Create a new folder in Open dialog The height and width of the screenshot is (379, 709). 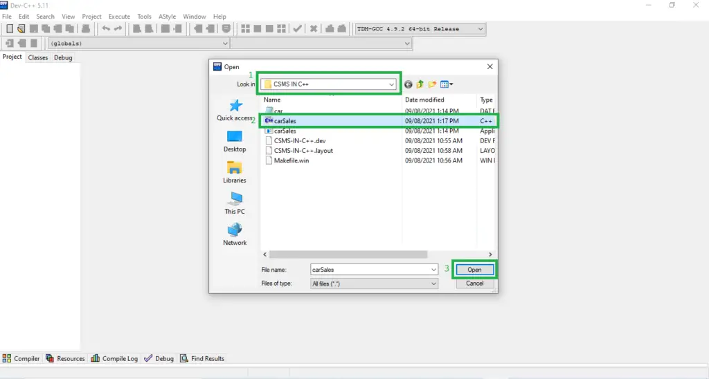[x=432, y=84]
